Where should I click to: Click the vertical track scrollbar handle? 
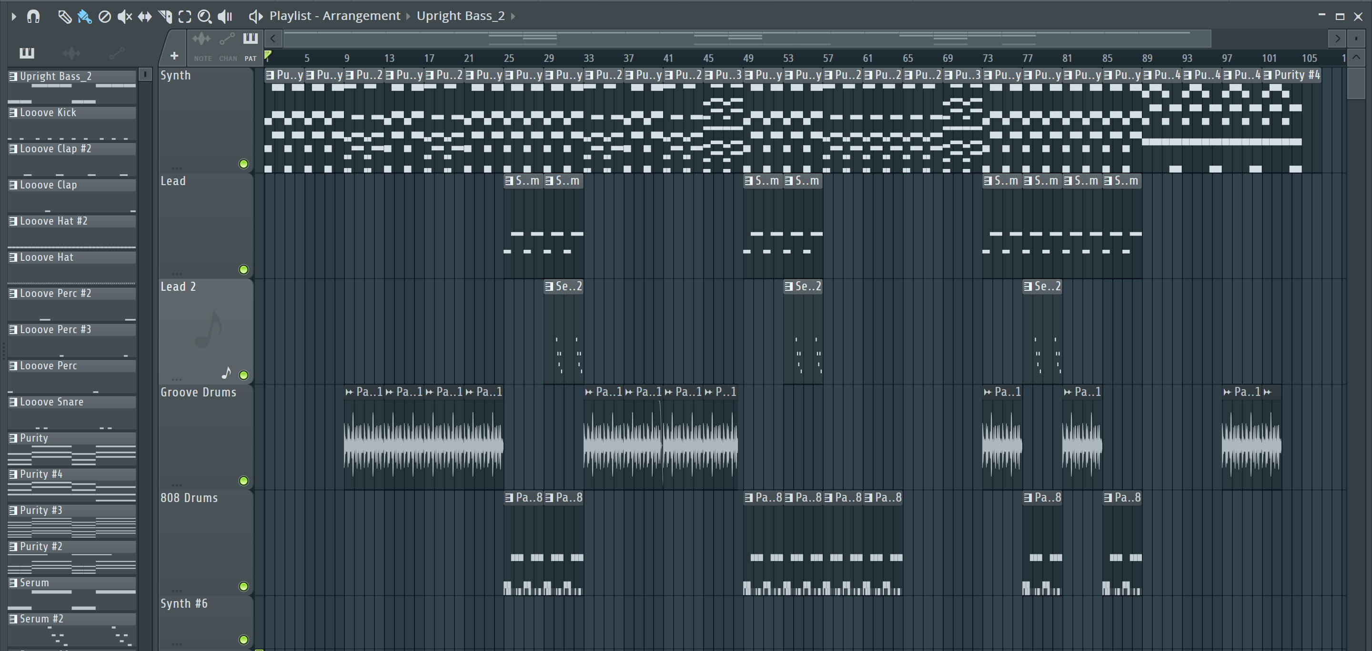pos(1356,82)
